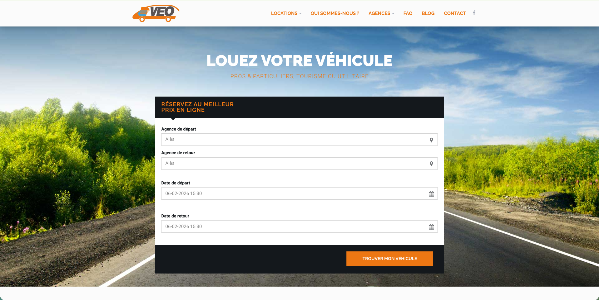This screenshot has height=300, width=599.
Task: Click location pin in Agence de retour
Action: [x=431, y=164]
